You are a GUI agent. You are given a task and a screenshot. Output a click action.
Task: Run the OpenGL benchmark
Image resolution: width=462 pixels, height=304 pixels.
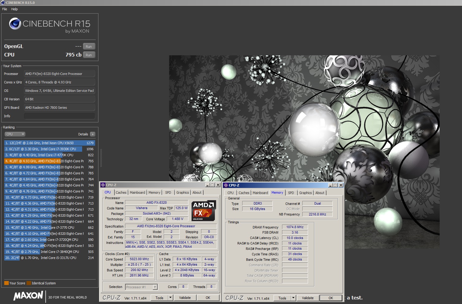89,47
